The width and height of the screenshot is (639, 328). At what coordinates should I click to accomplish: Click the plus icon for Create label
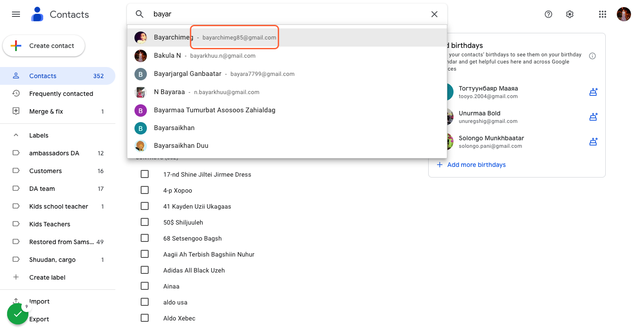(16, 277)
